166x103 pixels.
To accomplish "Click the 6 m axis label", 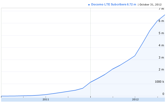I will pos(161,21).
